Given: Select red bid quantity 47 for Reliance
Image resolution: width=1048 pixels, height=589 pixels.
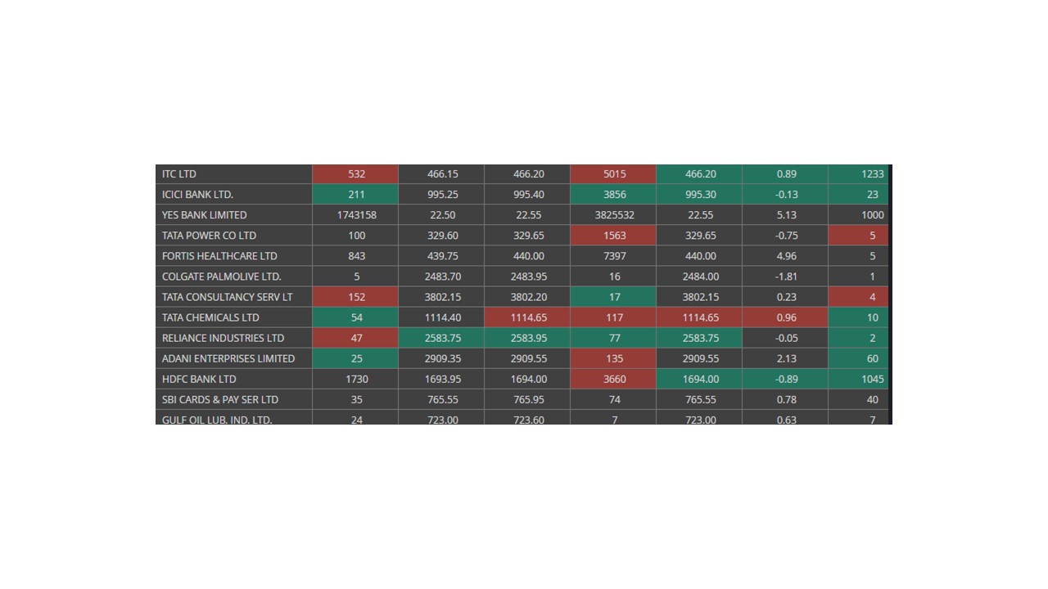Looking at the screenshot, I should click(x=355, y=338).
